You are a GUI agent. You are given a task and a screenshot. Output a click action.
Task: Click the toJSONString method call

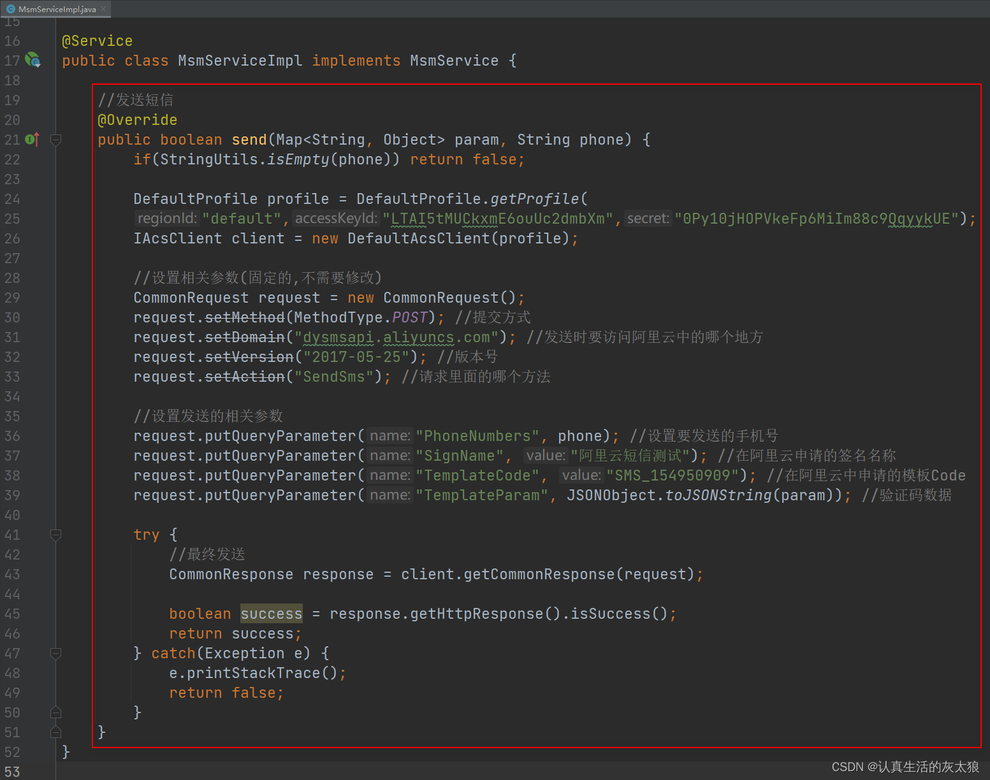click(x=718, y=495)
